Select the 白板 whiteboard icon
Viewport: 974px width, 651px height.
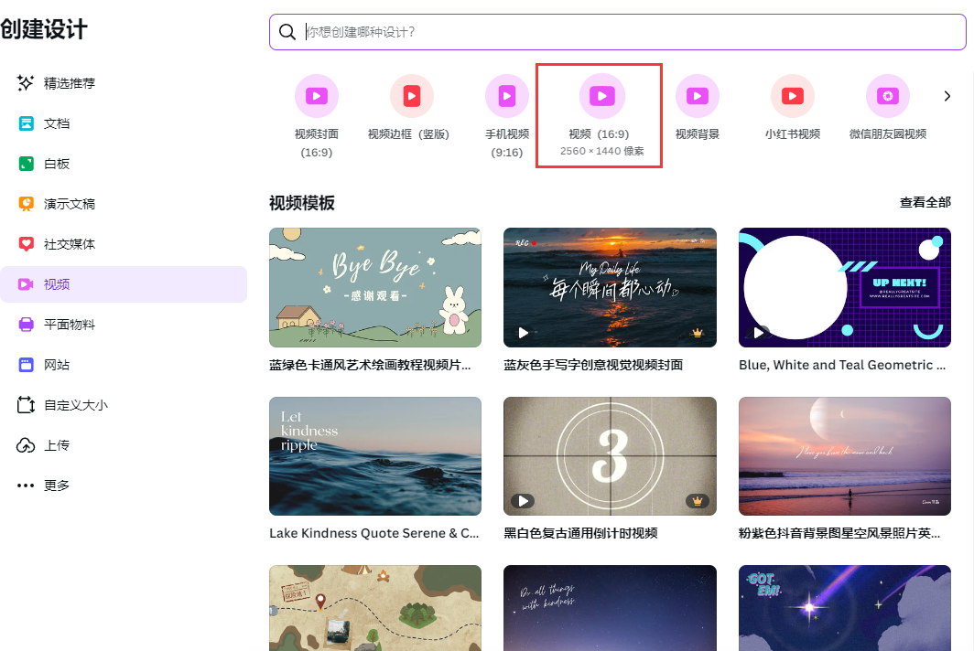point(26,164)
